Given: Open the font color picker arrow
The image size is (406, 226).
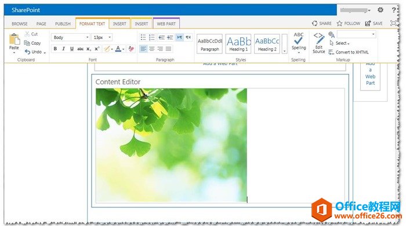Looking at the screenshot, I should (123, 49).
